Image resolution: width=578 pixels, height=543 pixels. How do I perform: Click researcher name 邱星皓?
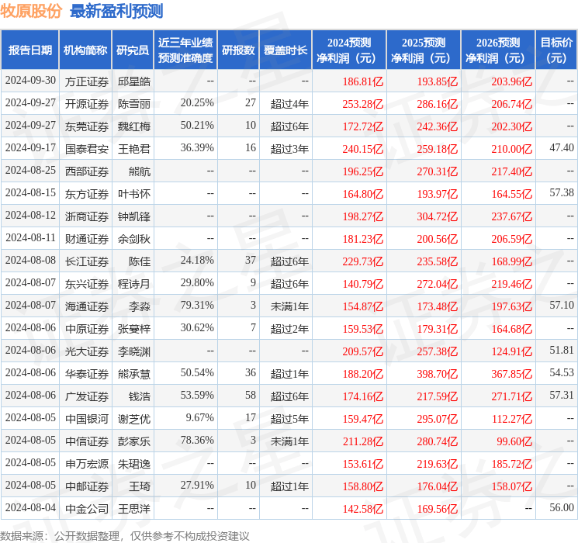point(133,81)
